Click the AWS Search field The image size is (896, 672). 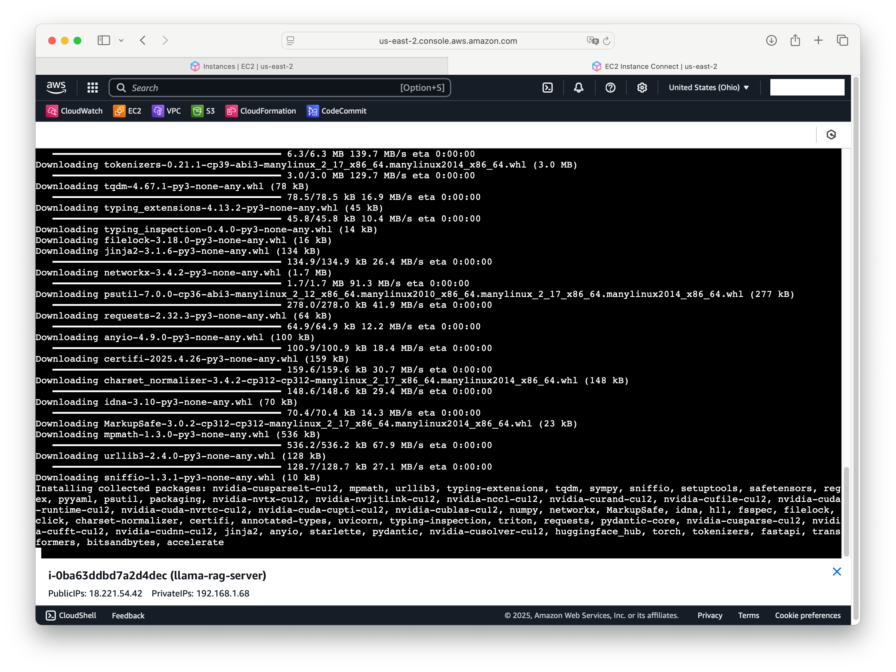tap(280, 88)
